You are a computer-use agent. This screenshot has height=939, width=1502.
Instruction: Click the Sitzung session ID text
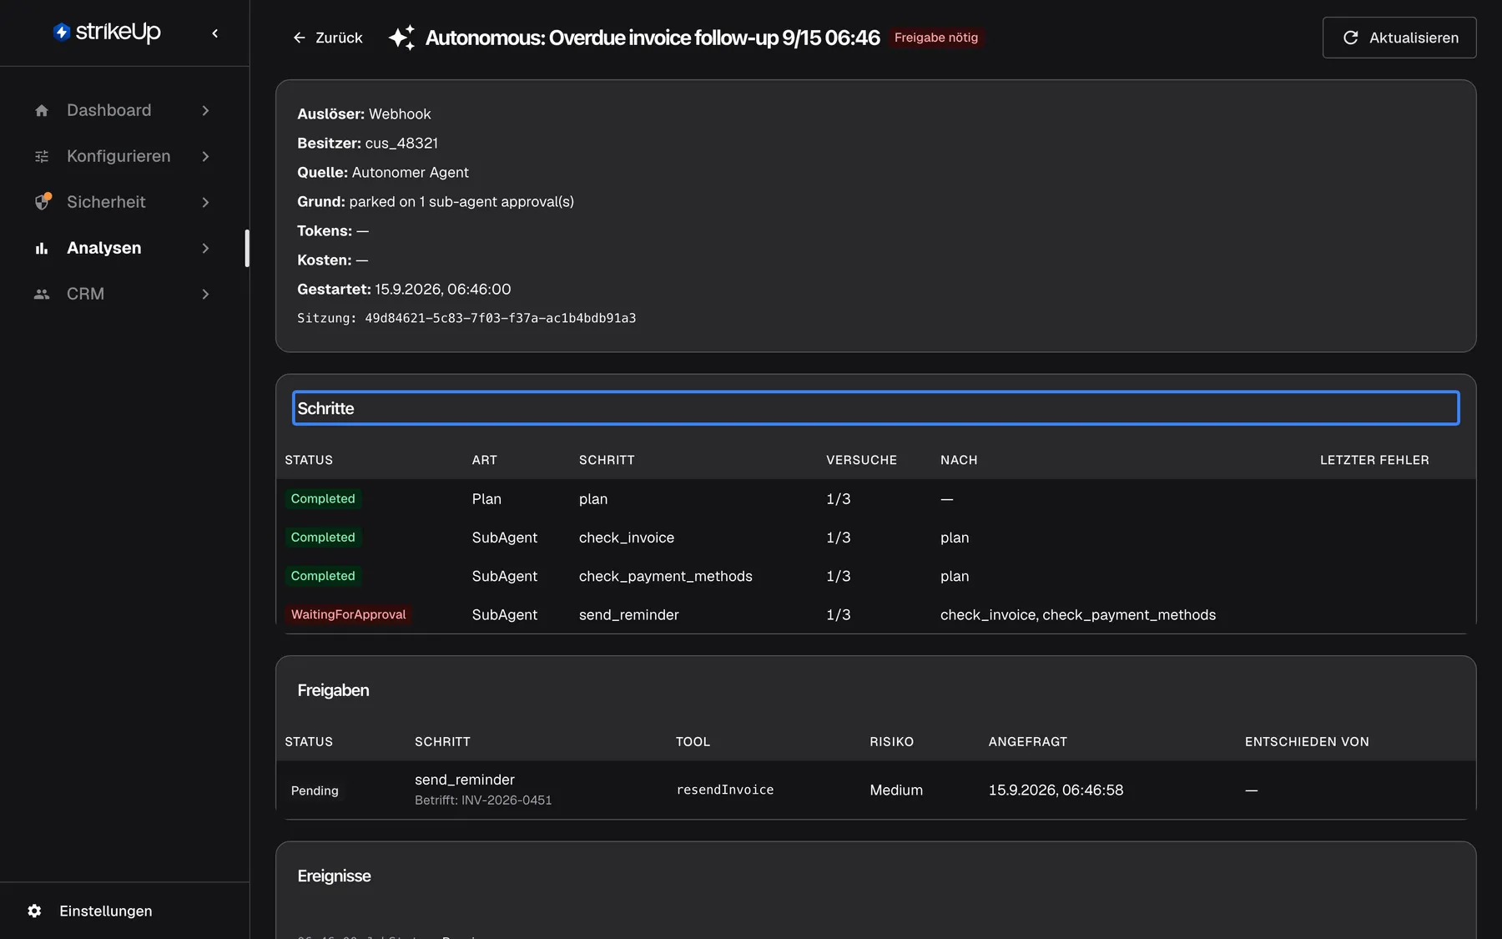point(466,318)
